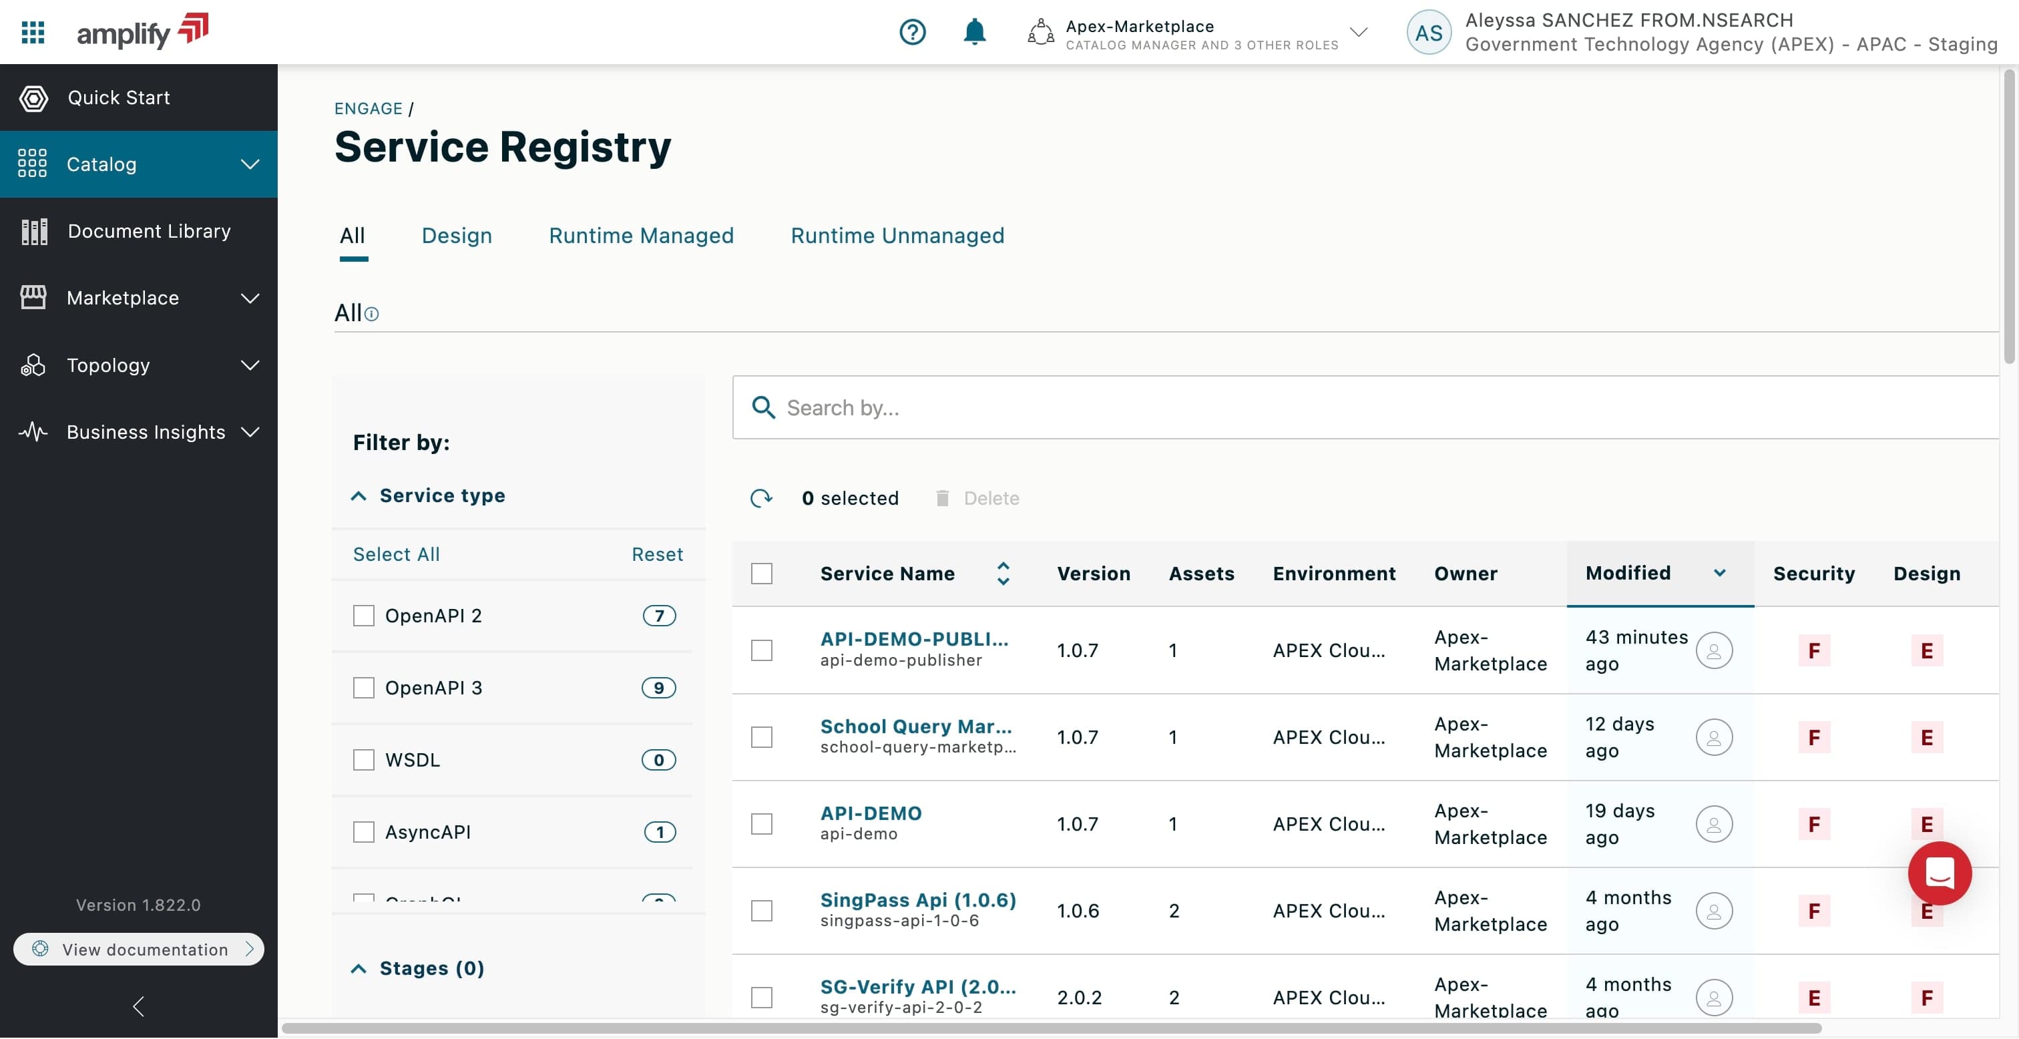This screenshot has height=1039, width=2019.
Task: Collapse the Service type filter
Action: (358, 495)
